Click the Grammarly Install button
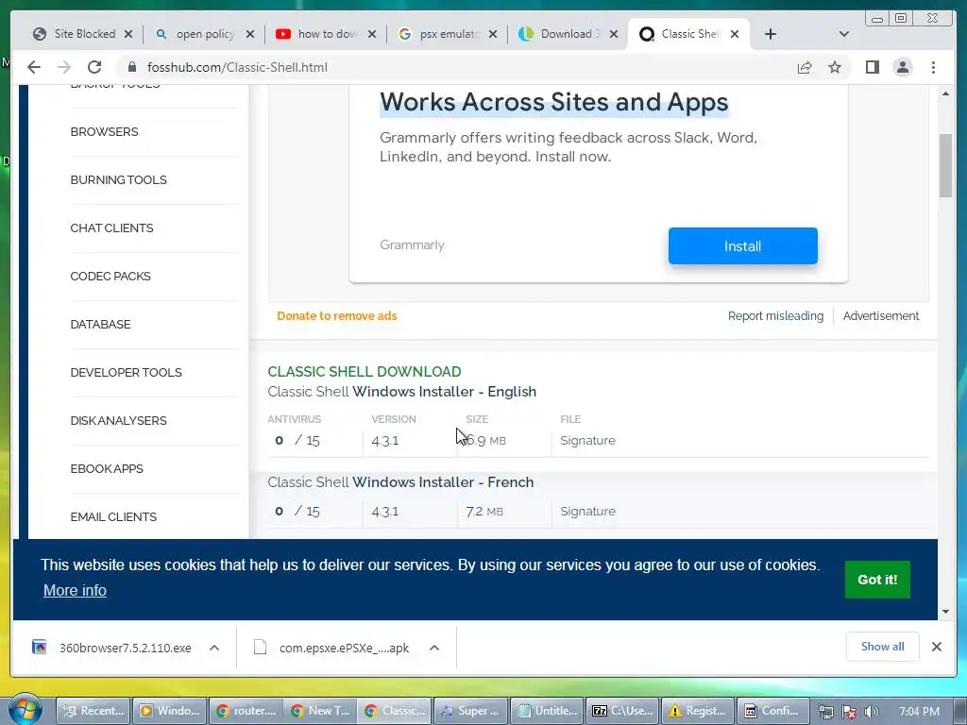This screenshot has height=725, width=967. coord(742,246)
